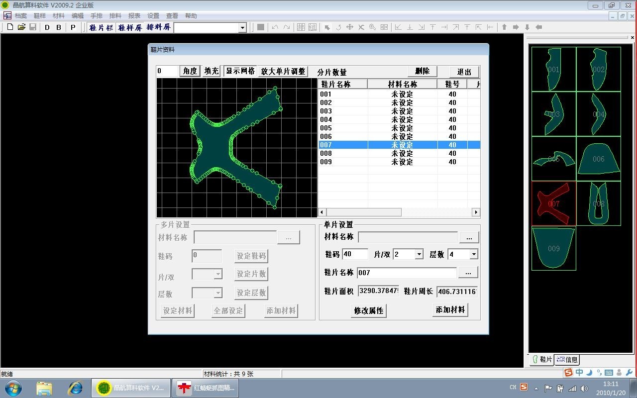Open the 报表 menu
Viewport: 637px width, 398px height.
(134, 16)
